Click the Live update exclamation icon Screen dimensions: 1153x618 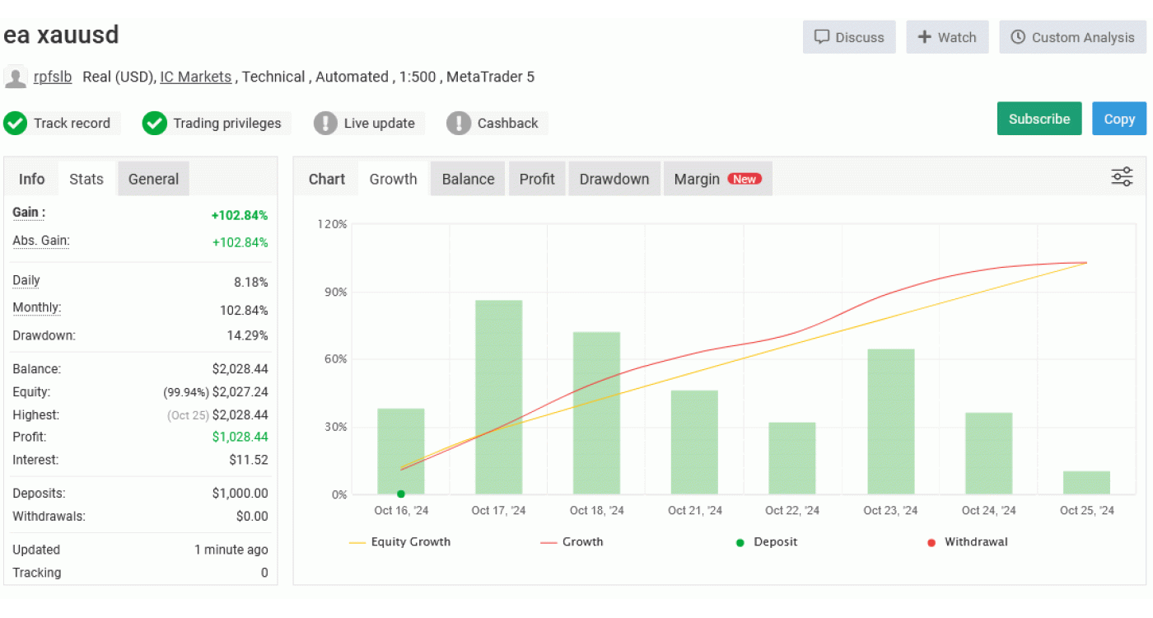pyautogui.click(x=326, y=124)
